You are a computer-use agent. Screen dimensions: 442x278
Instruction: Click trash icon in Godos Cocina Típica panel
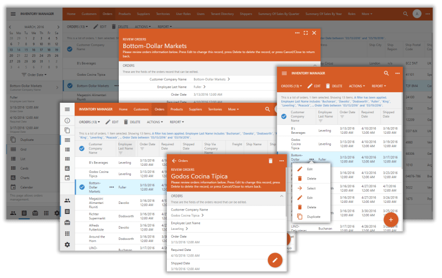click(271, 161)
